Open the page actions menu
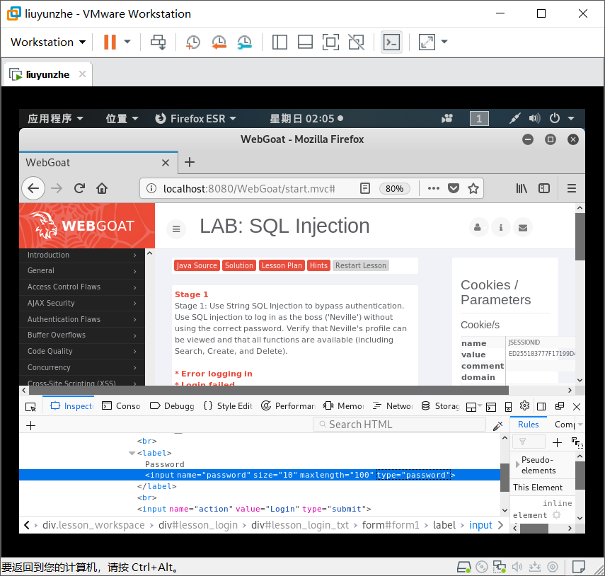This screenshot has height=576, width=605. tap(434, 188)
